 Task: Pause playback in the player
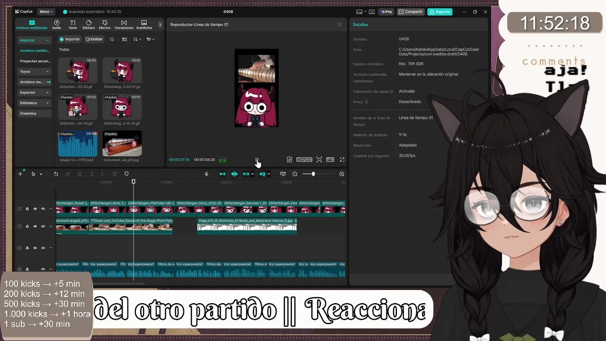(x=257, y=160)
